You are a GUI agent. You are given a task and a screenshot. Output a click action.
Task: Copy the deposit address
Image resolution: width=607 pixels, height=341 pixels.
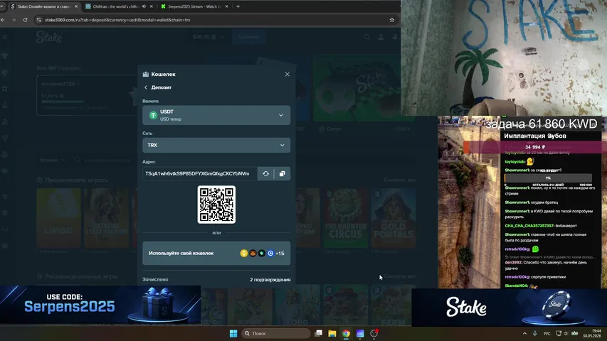click(283, 173)
